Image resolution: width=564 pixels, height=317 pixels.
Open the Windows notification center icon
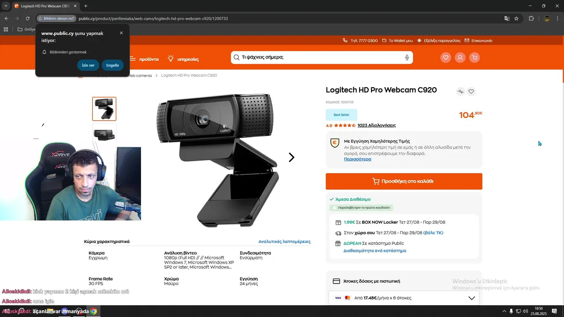tap(553, 311)
